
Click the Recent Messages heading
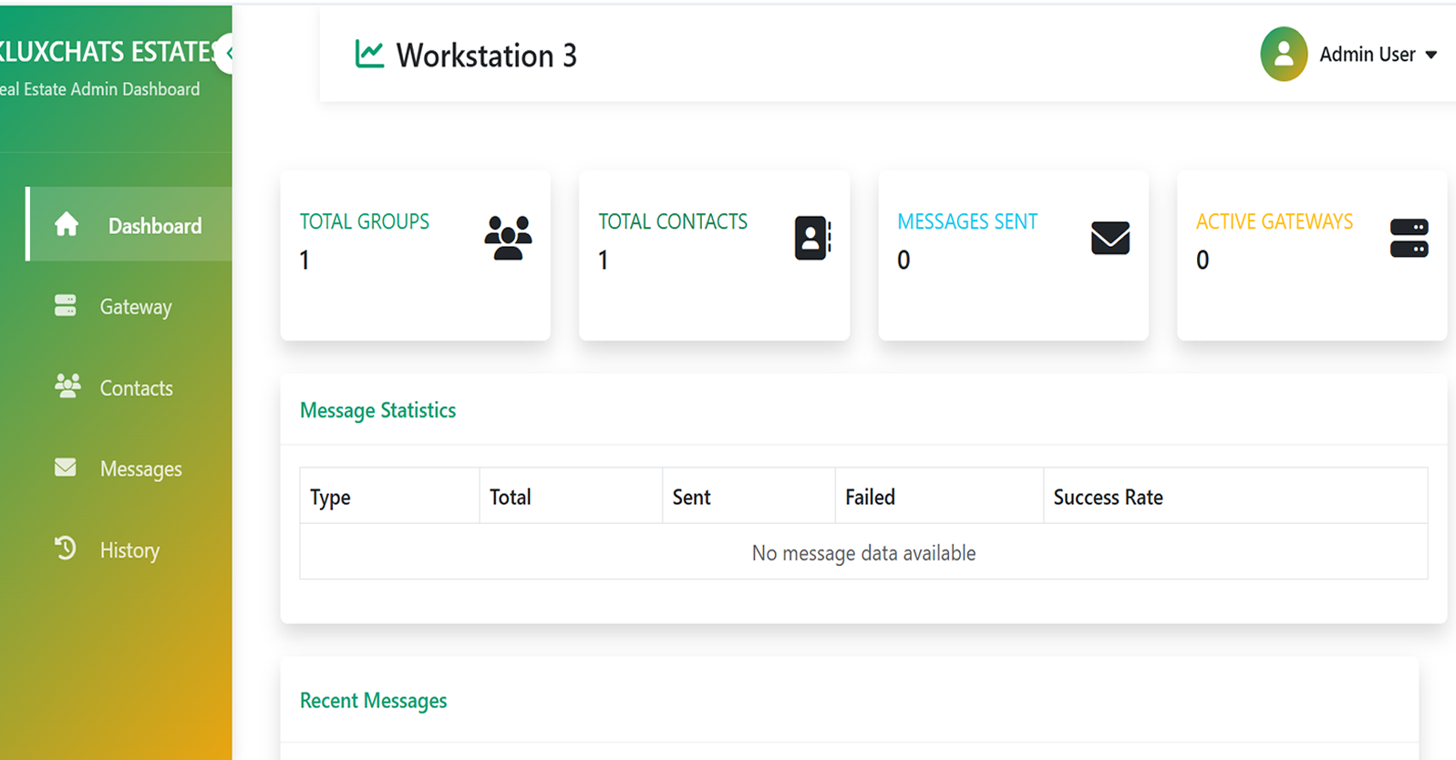(373, 701)
